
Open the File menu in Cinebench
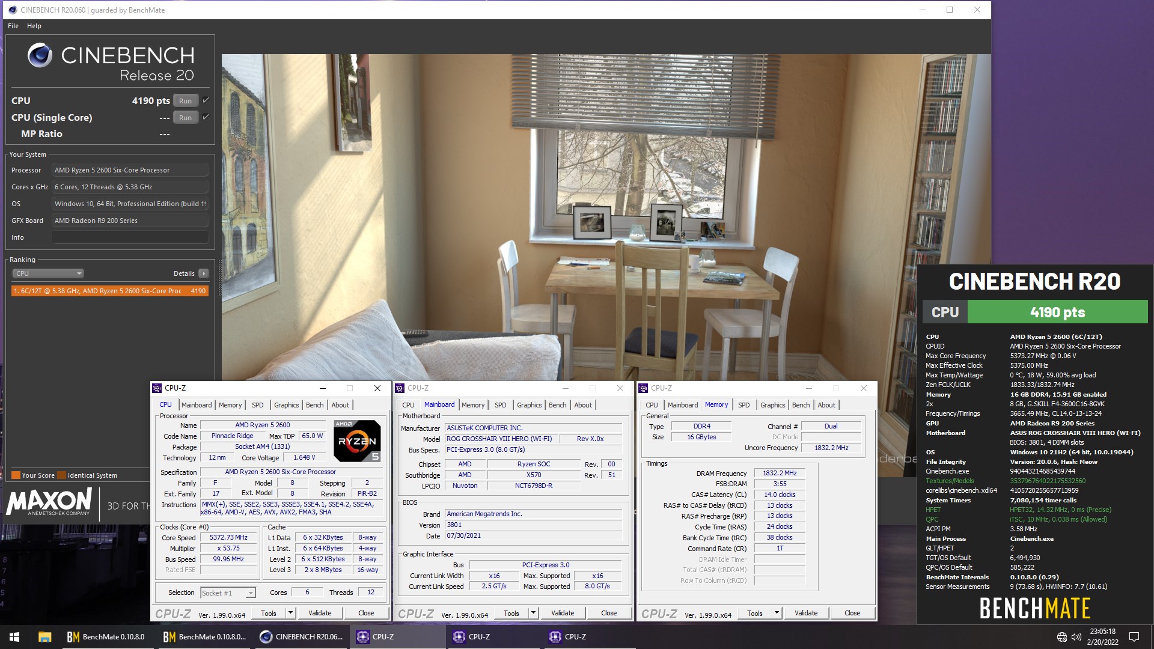click(13, 26)
